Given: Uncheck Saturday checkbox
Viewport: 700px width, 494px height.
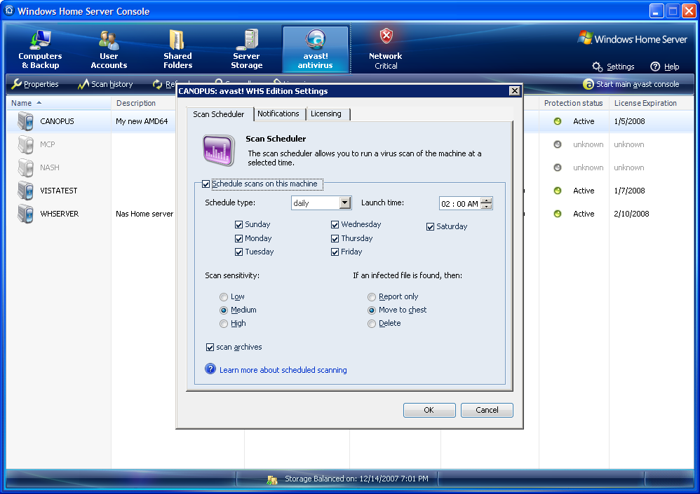Looking at the screenshot, I should 431,226.
